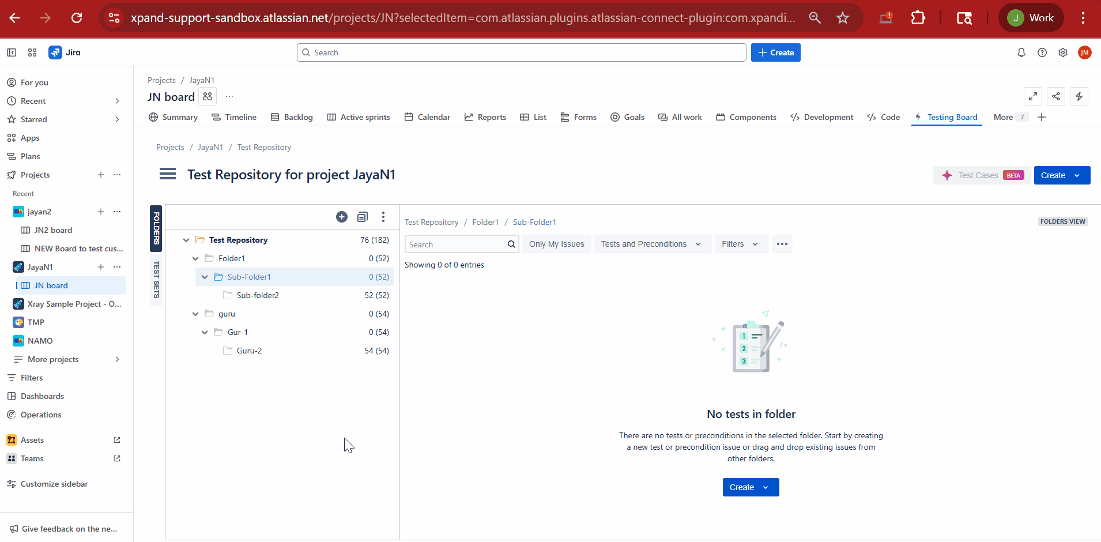
Task: Select the Sub-folder2 folder in tree
Action: (258, 295)
